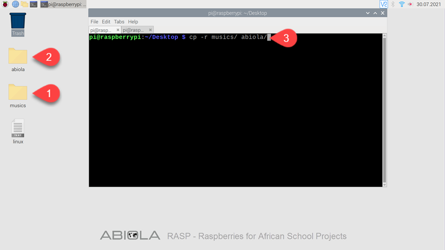Viewport: 445px width, 250px height.
Task: Open the Edit menu in terminal
Action: [106, 22]
